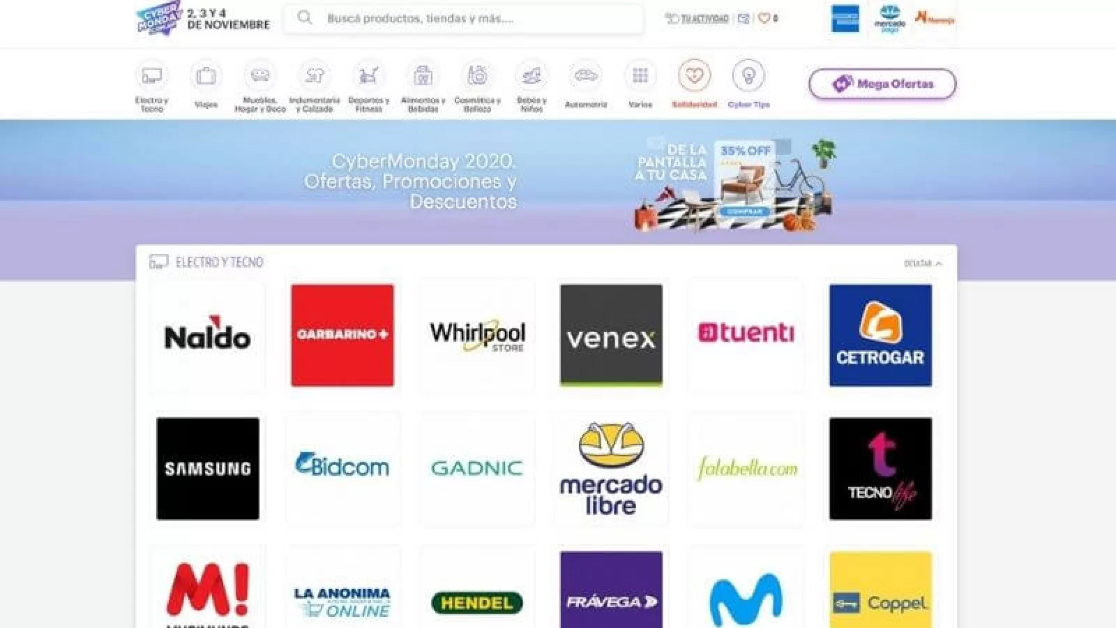Select the Automotriz car icon
The height and width of the screenshot is (628, 1116).
point(585,76)
